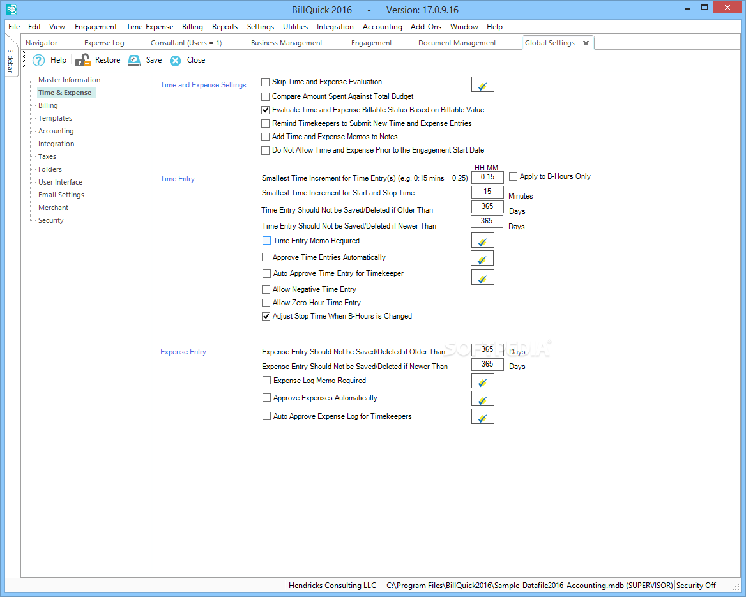Image resolution: width=746 pixels, height=597 pixels.
Task: Open the Billing menu
Action: coord(192,27)
